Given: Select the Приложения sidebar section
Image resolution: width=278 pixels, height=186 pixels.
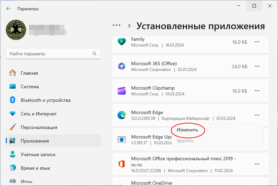Looking at the screenshot, I should pyautogui.click(x=53, y=141).
